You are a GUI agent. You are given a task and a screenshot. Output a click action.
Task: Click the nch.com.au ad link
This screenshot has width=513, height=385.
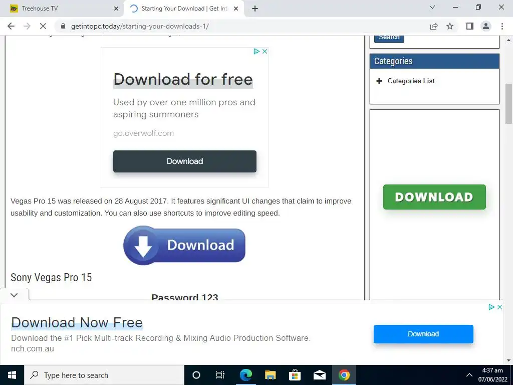[33, 349]
